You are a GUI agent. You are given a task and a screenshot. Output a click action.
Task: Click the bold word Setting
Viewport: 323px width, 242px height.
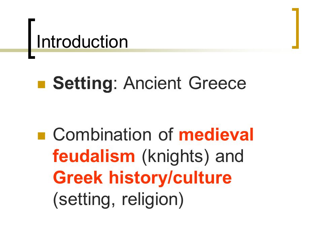tap(83, 84)
